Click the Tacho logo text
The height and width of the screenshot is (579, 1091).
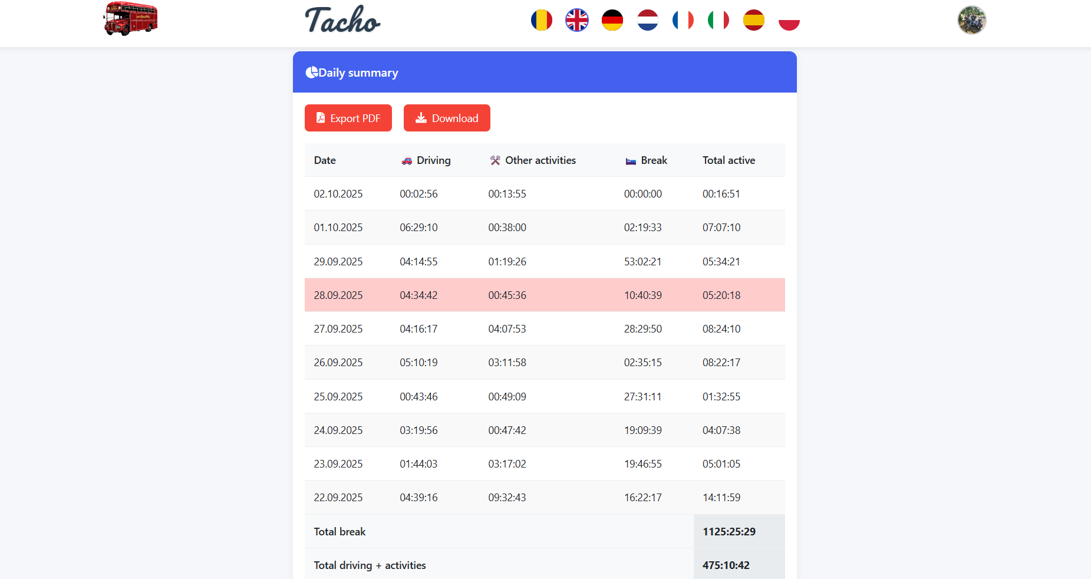click(342, 20)
